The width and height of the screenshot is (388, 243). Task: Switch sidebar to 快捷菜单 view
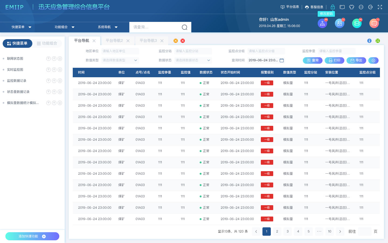(x=18, y=43)
